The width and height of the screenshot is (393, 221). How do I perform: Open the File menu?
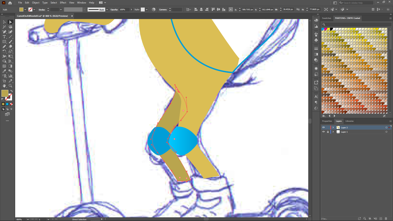pyautogui.click(x=20, y=3)
